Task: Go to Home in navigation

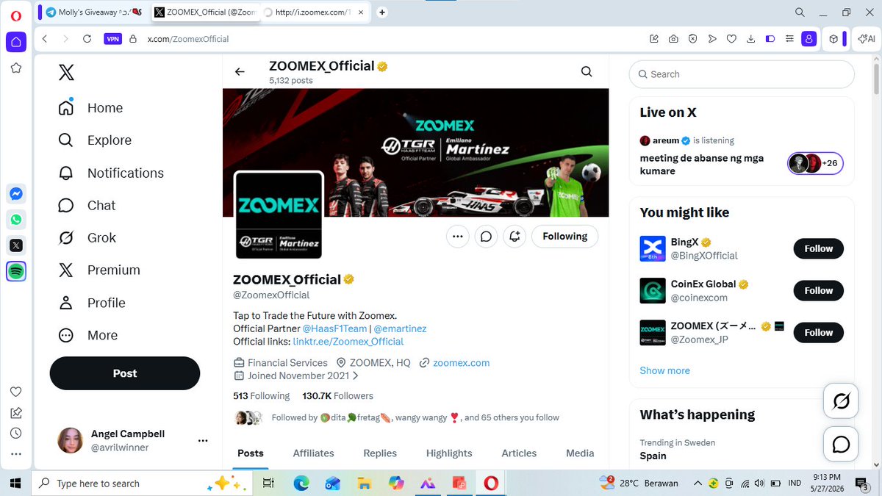Action: [90, 108]
